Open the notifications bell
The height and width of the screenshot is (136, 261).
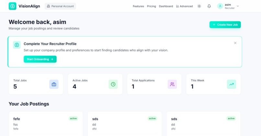coord(209,6)
